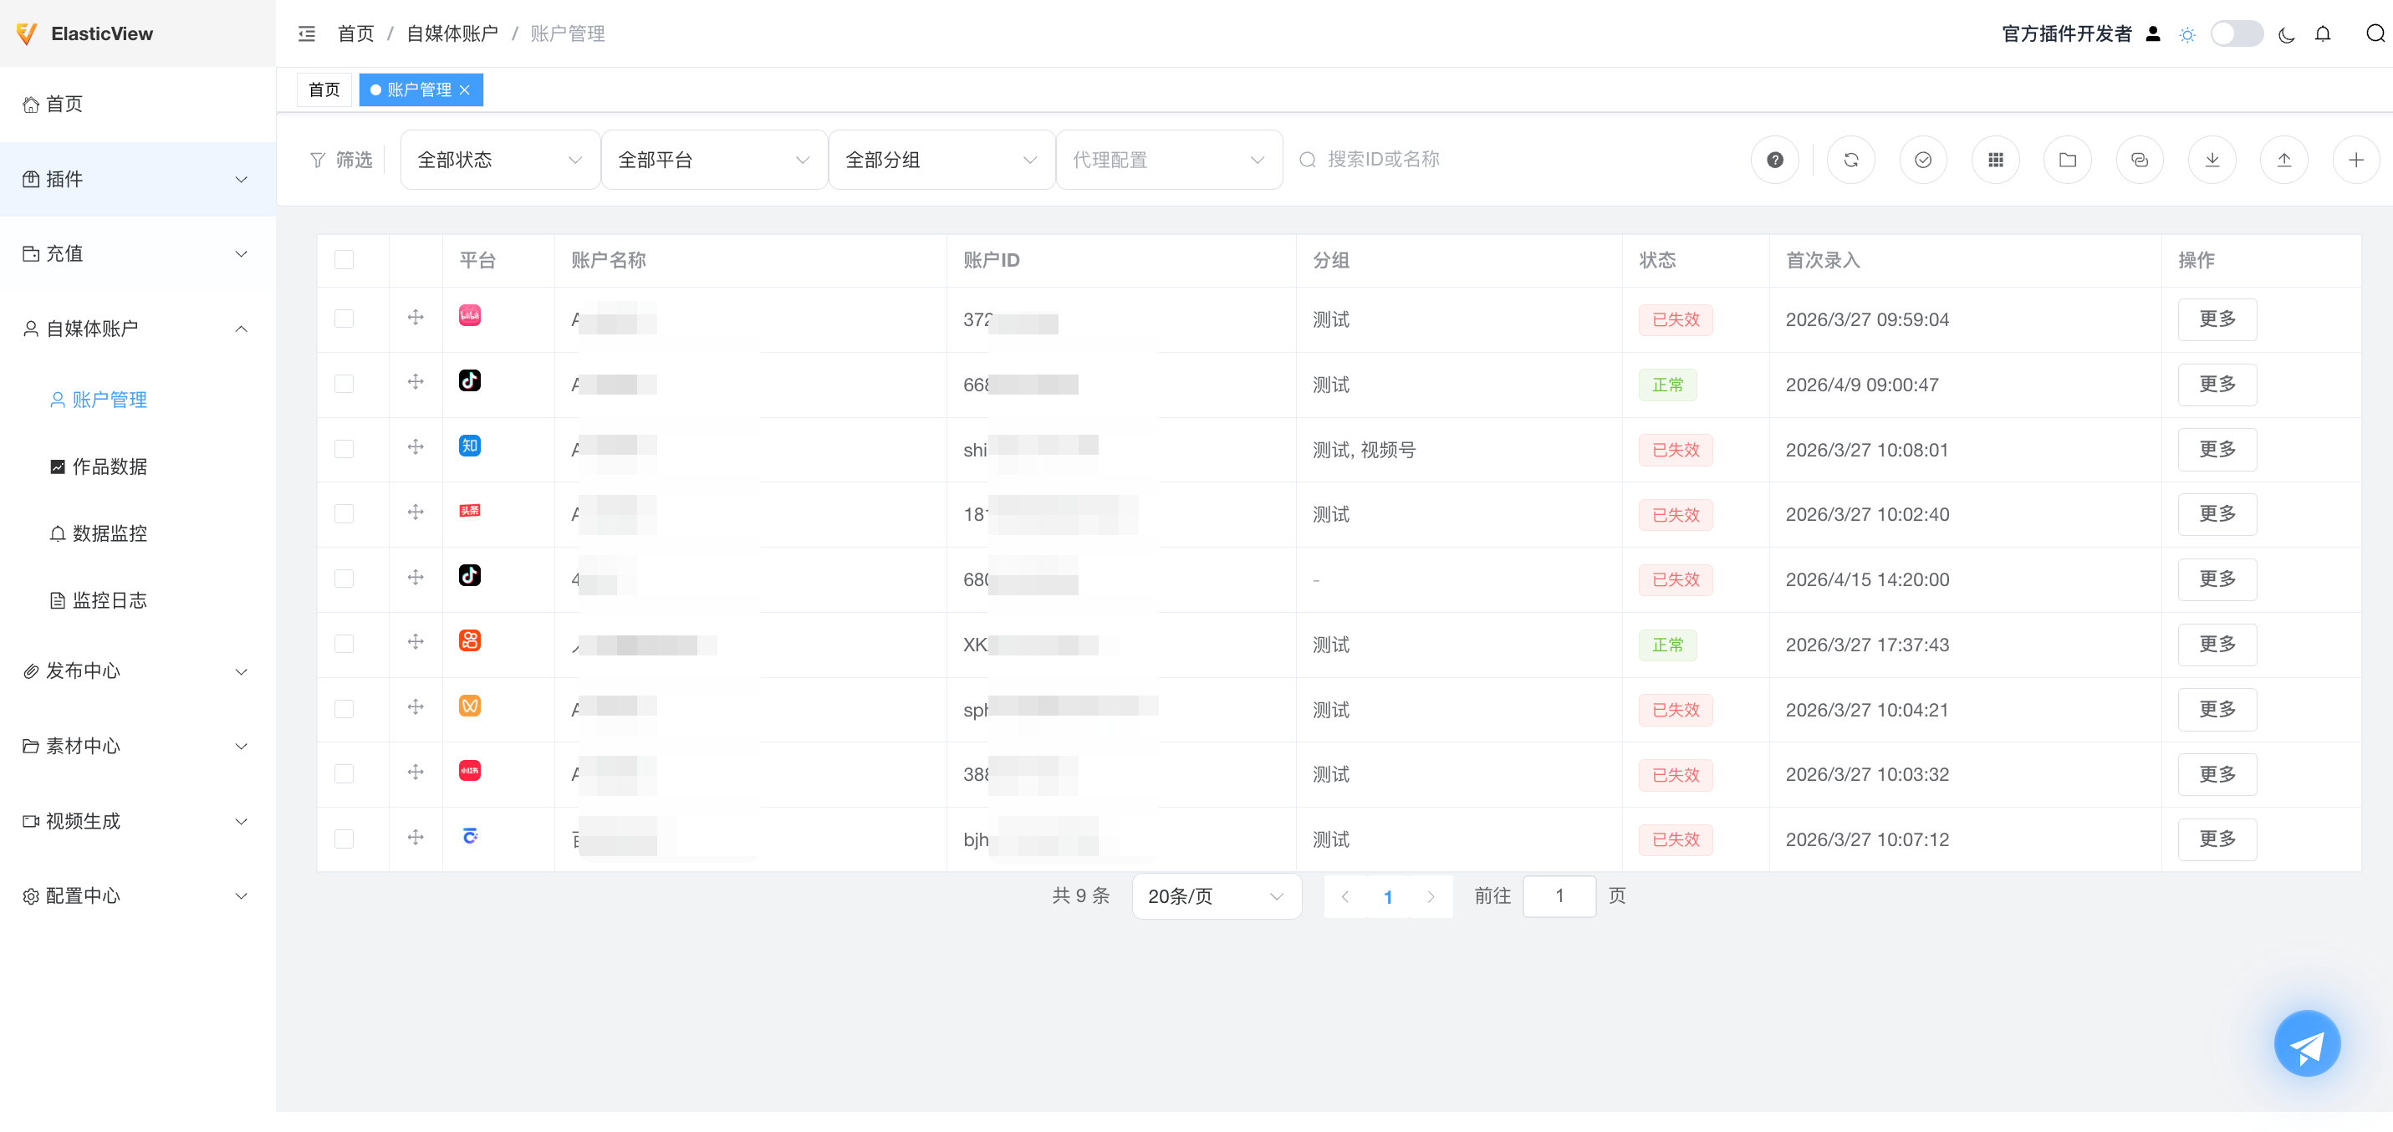
Task: Open the folder management icon
Action: 2068,159
